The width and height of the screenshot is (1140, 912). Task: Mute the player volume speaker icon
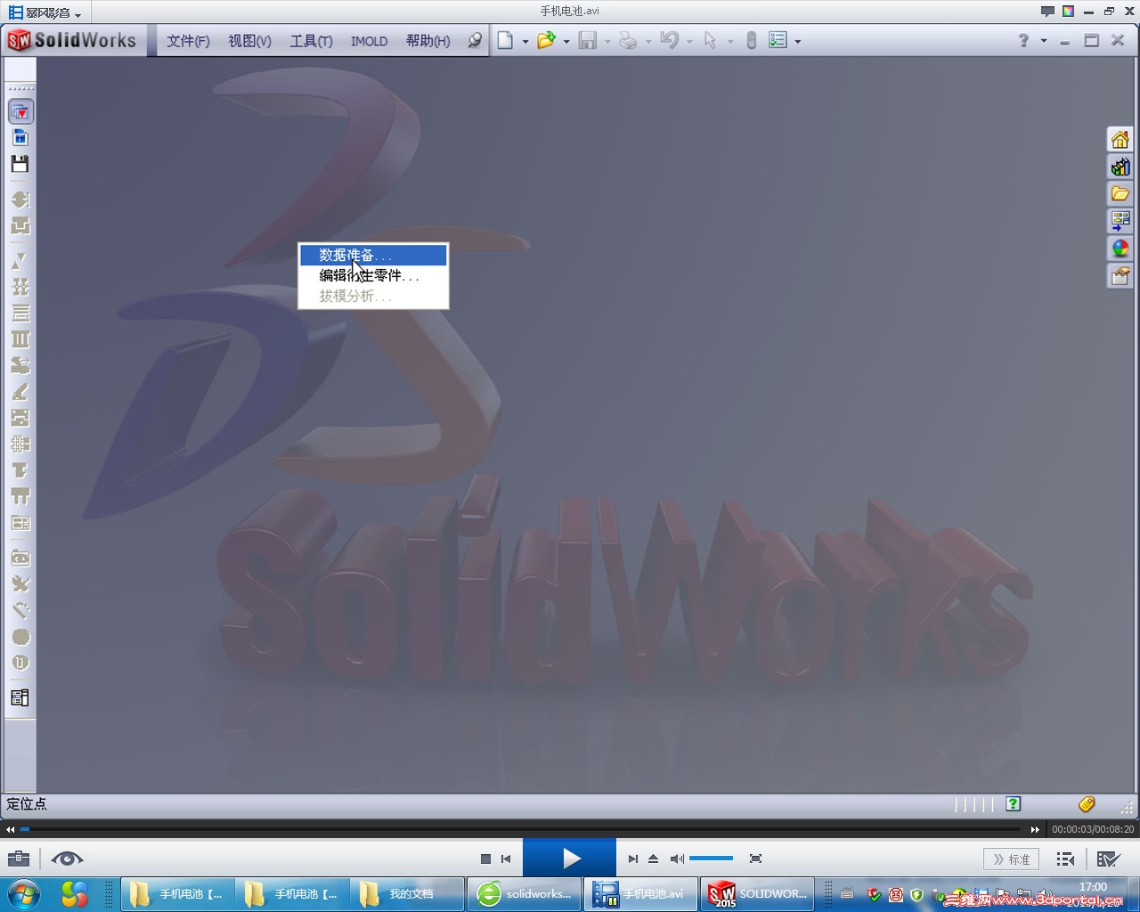click(677, 859)
